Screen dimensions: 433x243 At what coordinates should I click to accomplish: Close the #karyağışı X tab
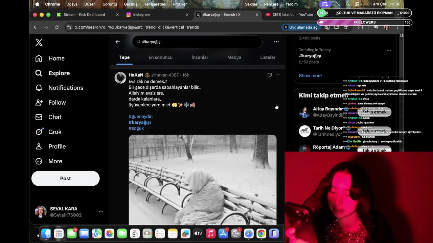[x=257, y=15]
